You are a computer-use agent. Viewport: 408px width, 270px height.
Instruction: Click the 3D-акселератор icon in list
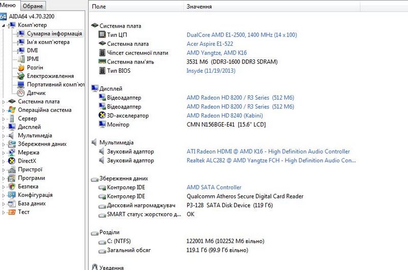102,115
